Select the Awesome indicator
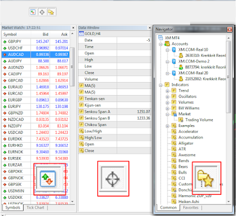This screenshot has height=216, width=236. click(x=187, y=155)
